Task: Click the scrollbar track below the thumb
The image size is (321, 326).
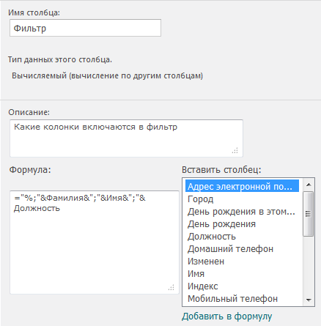Action: point(309,265)
